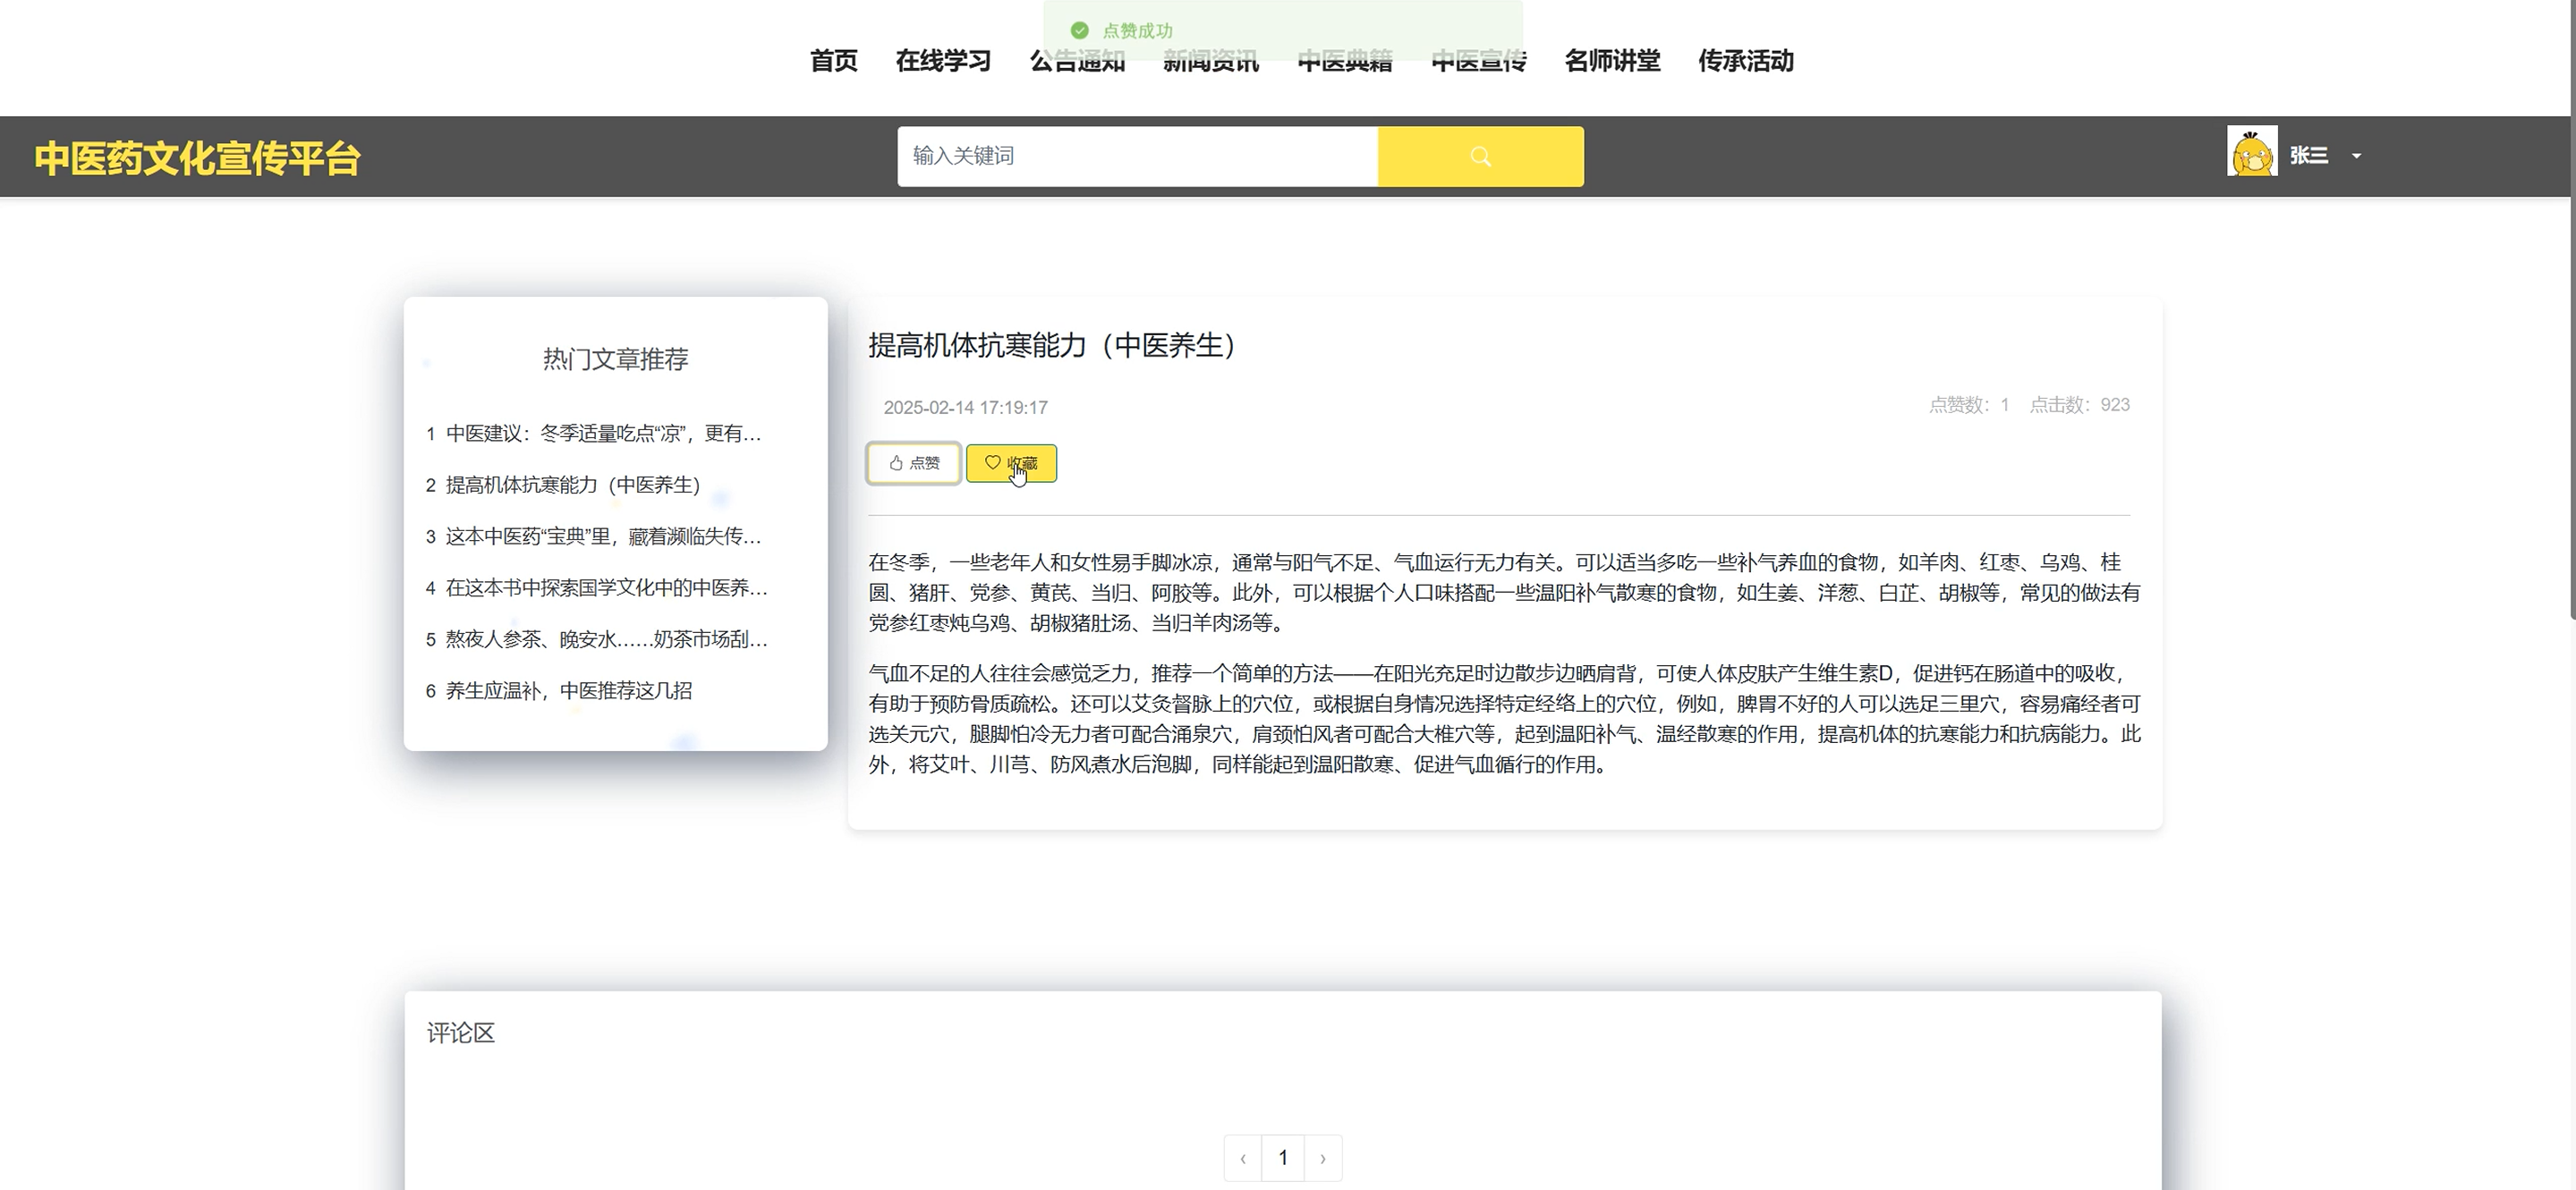Screen dimensions: 2576x1190
Task: Go to next comments page arrow
Action: (x=1322, y=1158)
